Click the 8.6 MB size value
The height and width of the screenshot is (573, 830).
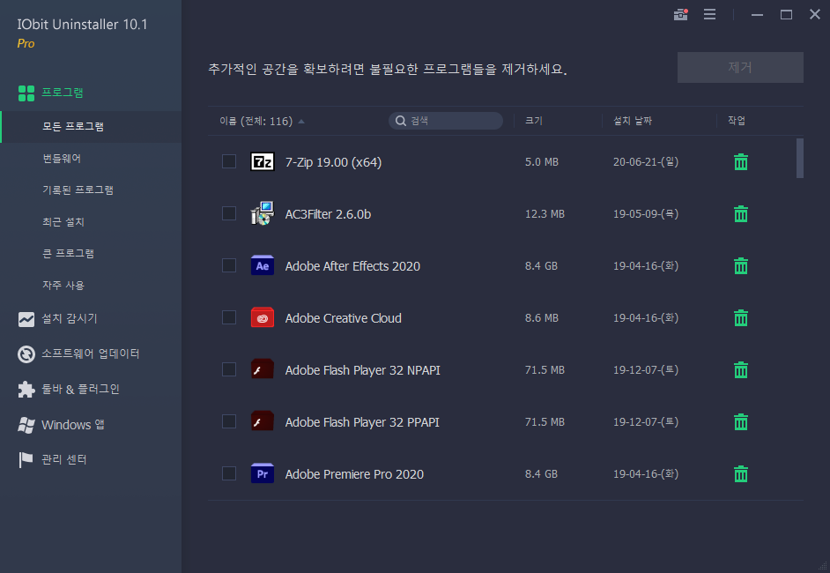pyautogui.click(x=542, y=317)
